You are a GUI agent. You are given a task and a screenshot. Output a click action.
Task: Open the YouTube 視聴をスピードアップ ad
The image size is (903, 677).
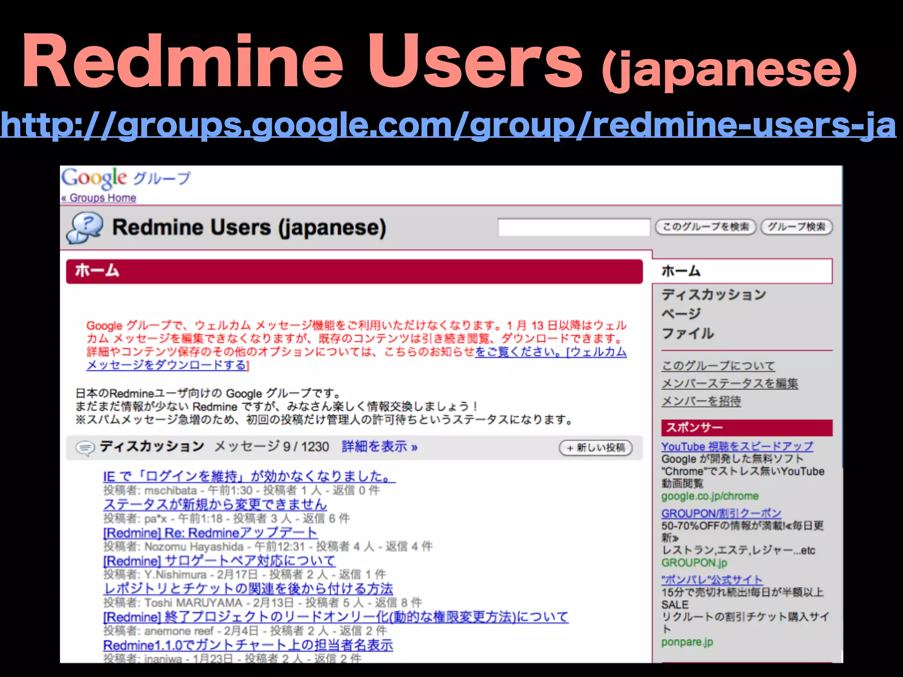[737, 446]
